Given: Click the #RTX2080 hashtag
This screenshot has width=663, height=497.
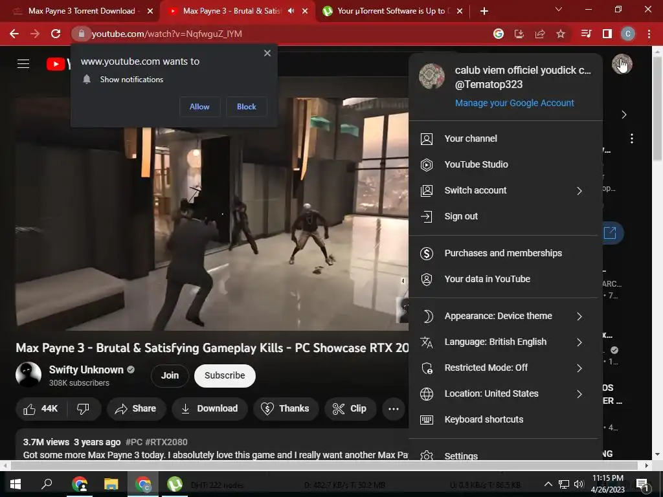Looking at the screenshot, I should 166,442.
